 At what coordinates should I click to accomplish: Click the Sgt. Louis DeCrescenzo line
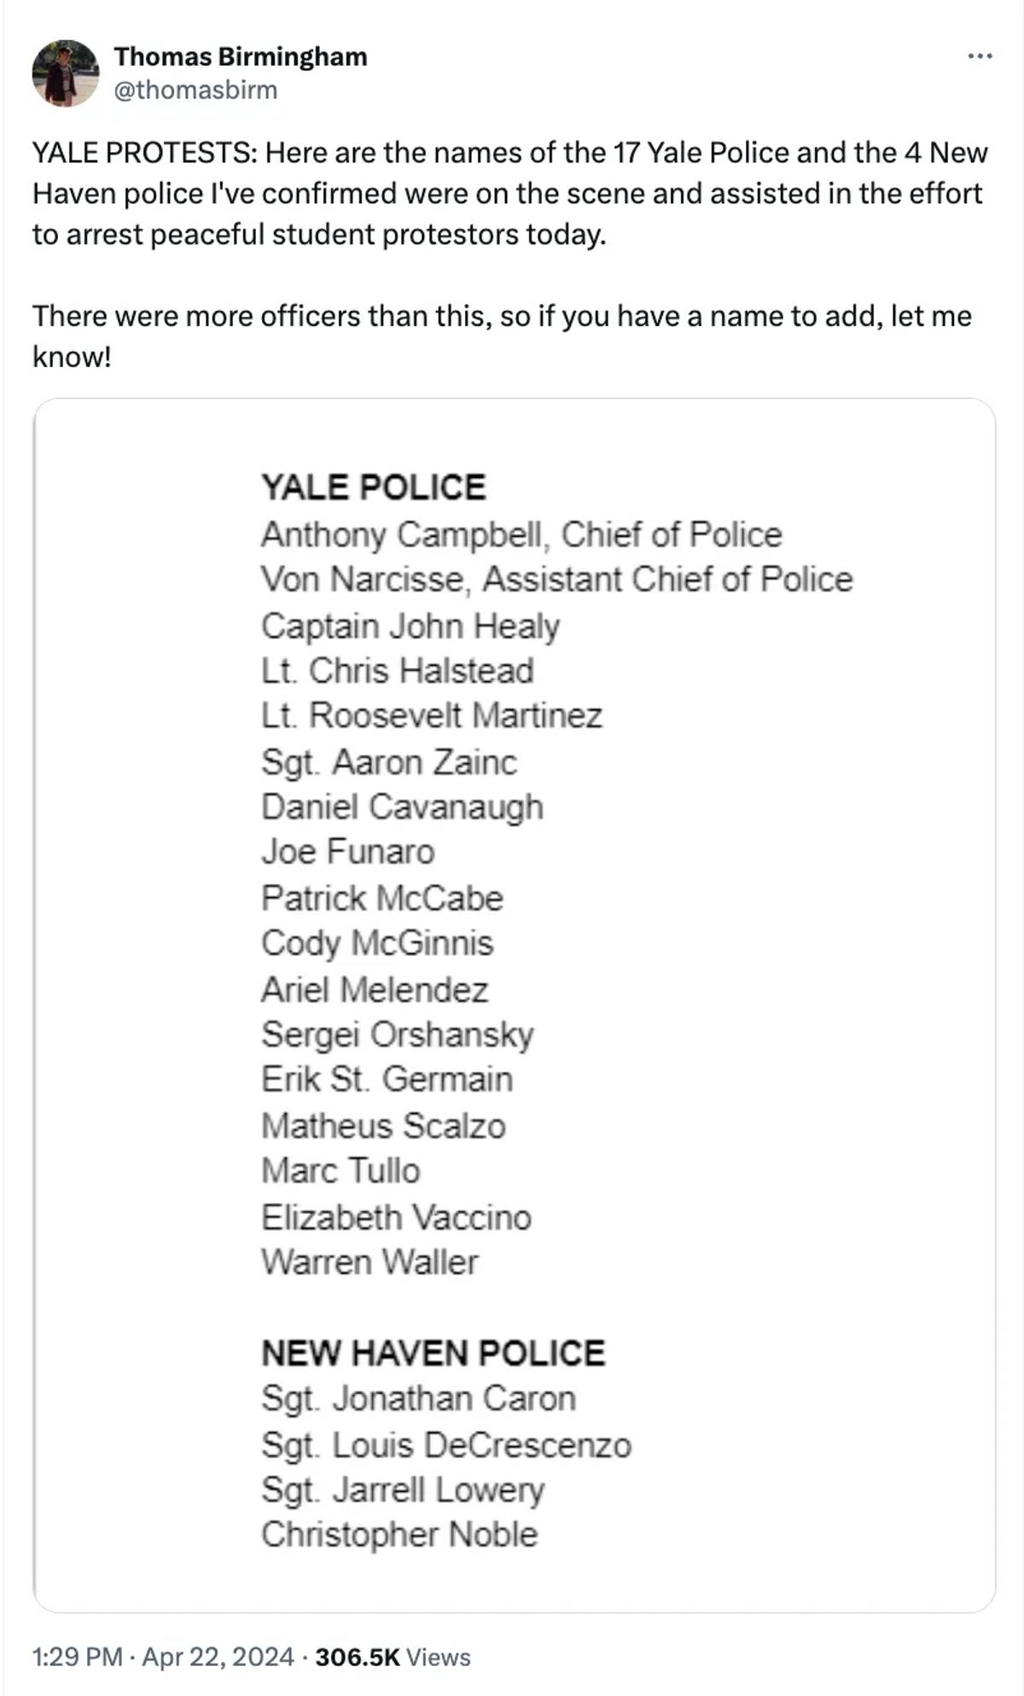coord(446,1445)
